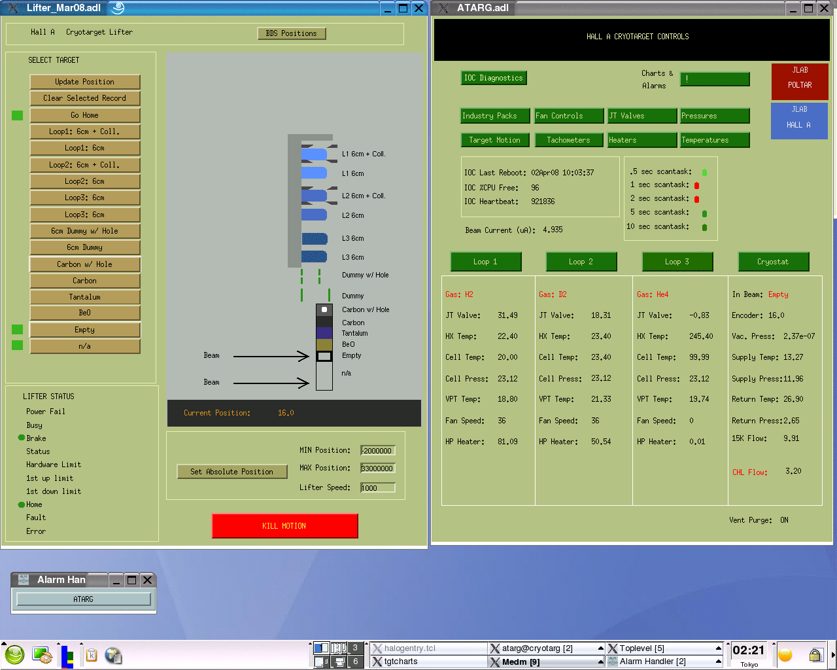Open the Temperatures menu button
The width and height of the screenshot is (837, 670).
pos(715,140)
